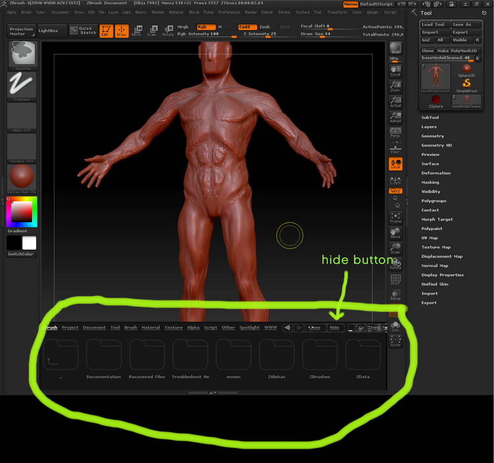This screenshot has height=463, width=494.
Task: Toggle Transp transparency mode
Action: 395,295
